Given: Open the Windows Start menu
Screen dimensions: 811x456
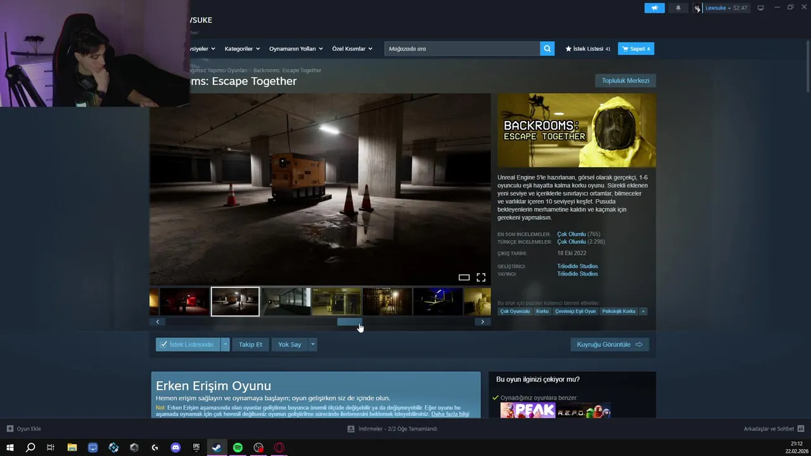Looking at the screenshot, I should pos(10,448).
